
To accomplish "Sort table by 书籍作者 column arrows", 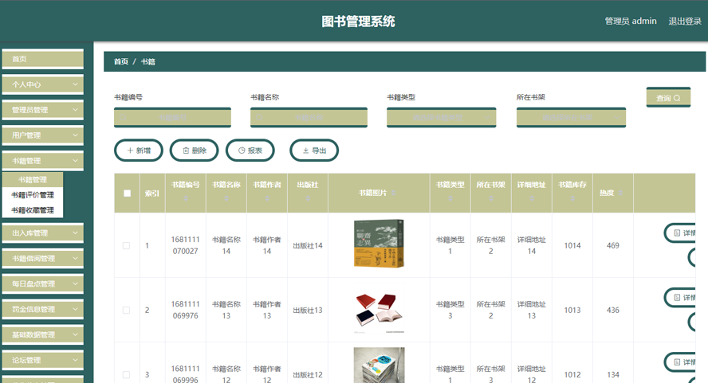I will [267, 198].
